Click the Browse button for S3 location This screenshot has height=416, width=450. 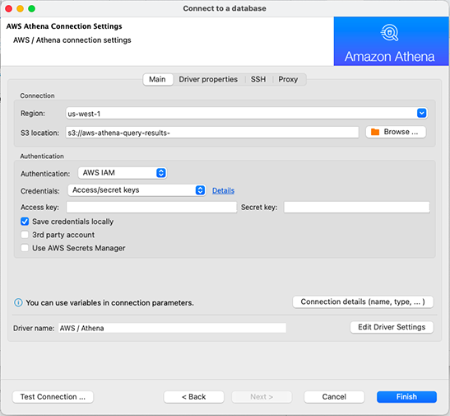396,132
